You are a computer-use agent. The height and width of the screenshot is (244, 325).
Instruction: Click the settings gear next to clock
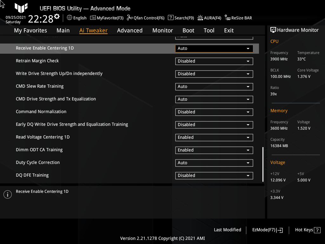click(x=57, y=16)
